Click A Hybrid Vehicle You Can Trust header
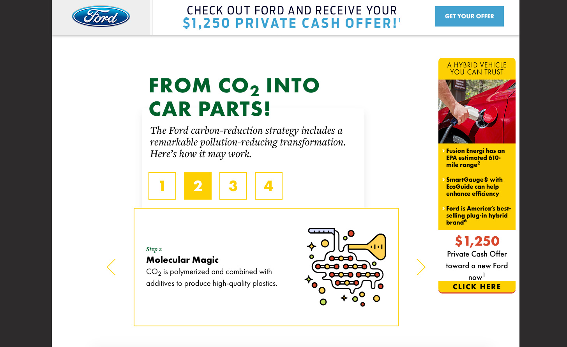Viewport: 567px width, 347px height. click(477, 69)
